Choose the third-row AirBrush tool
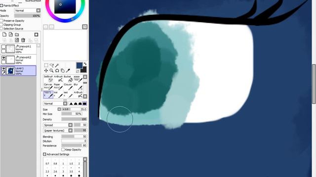Screen dimensions: 316x177 (x=78, y=94)
